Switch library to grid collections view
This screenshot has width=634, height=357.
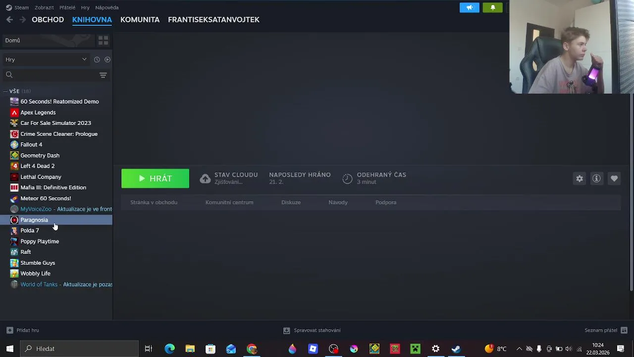(x=103, y=40)
